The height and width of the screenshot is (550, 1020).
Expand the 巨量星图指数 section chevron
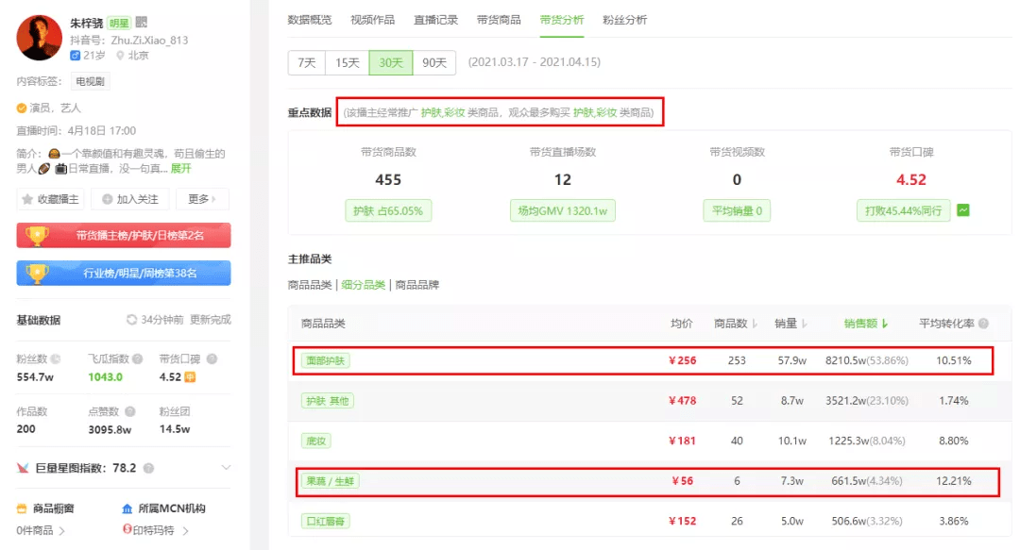(x=226, y=467)
